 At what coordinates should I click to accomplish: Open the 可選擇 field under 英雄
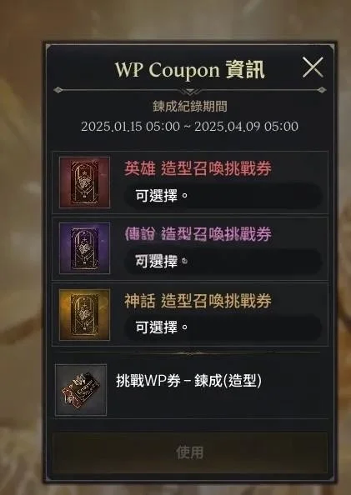pos(223,196)
